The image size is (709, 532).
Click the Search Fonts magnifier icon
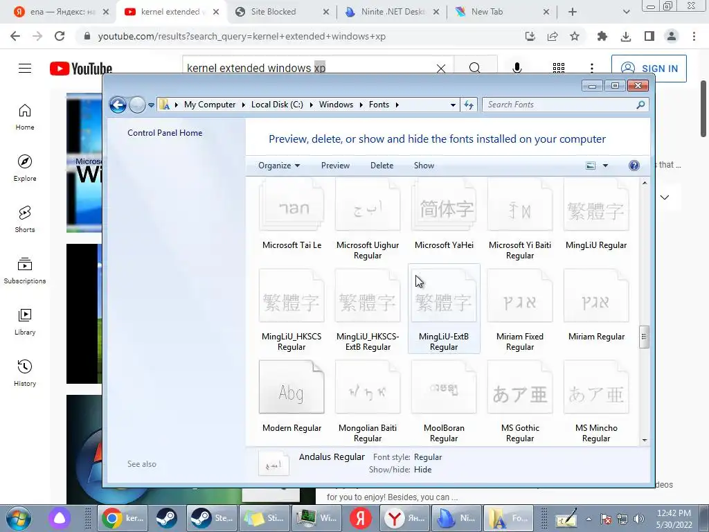[x=640, y=105]
